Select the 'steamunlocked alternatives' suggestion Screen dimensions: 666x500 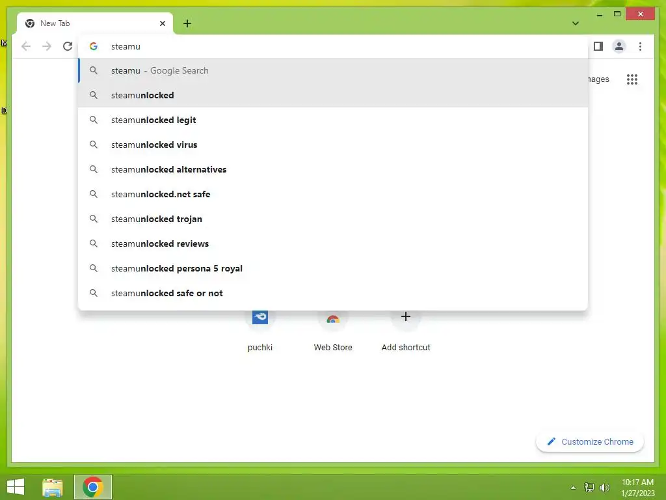coord(333,169)
